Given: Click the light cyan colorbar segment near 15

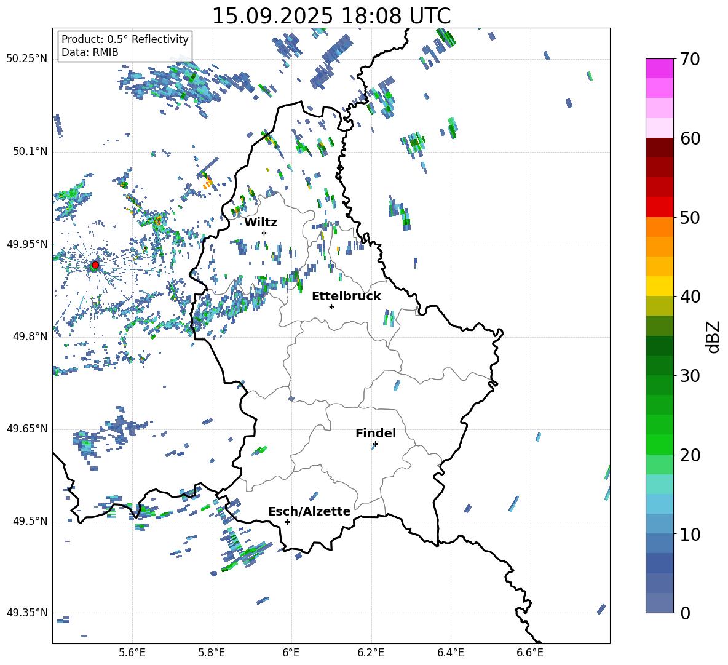Looking at the screenshot, I should tap(659, 484).
